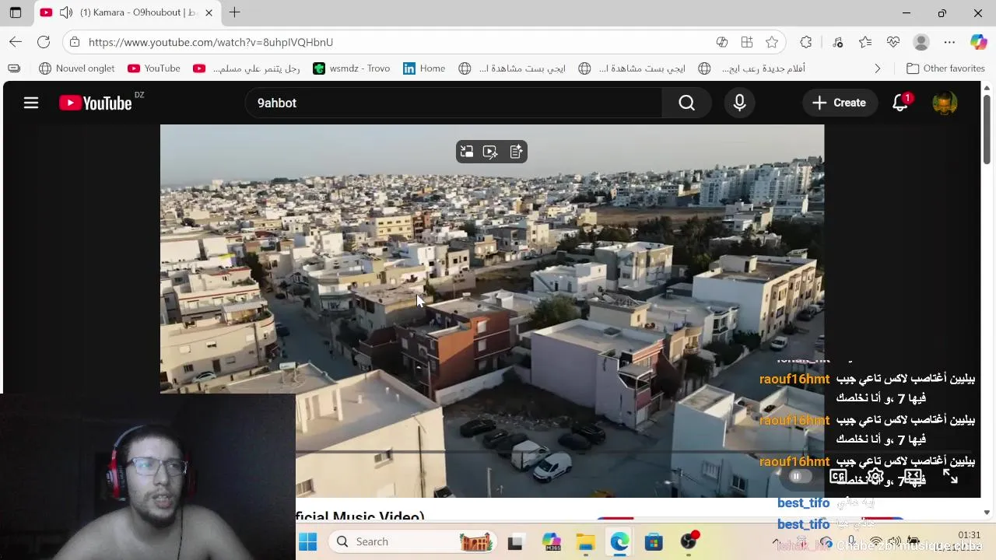Viewport: 996px width, 560px height.
Task: Open the Other favorites folder
Action: 945,68
